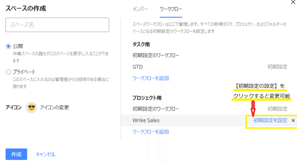Click 初期設定 label in project section

[x=277, y=109]
